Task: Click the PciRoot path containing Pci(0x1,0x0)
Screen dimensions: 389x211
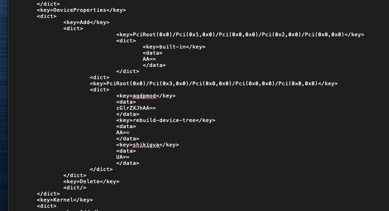Action: [x=240, y=34]
